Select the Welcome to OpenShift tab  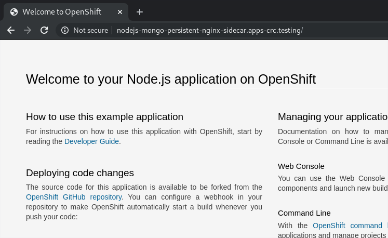66,12
